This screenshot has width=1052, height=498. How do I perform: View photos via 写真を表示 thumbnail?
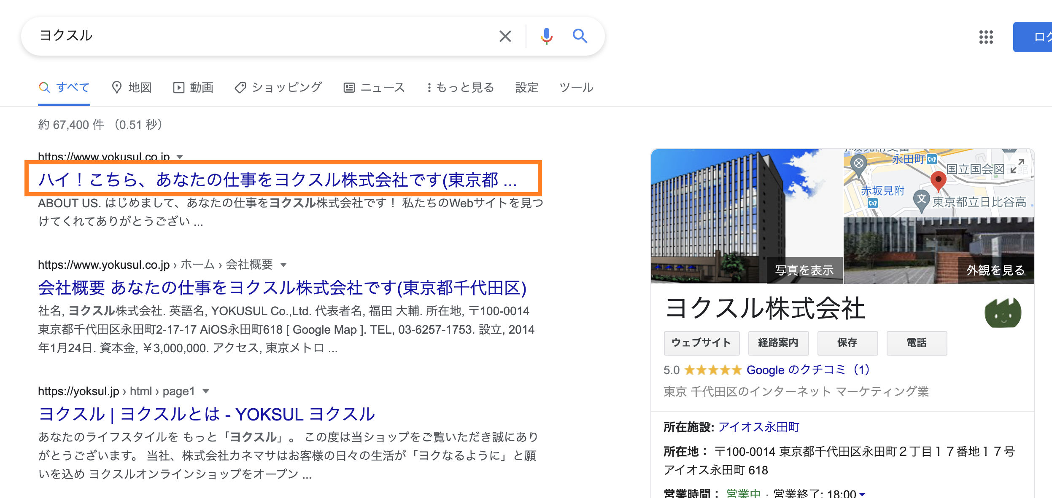pos(804,270)
